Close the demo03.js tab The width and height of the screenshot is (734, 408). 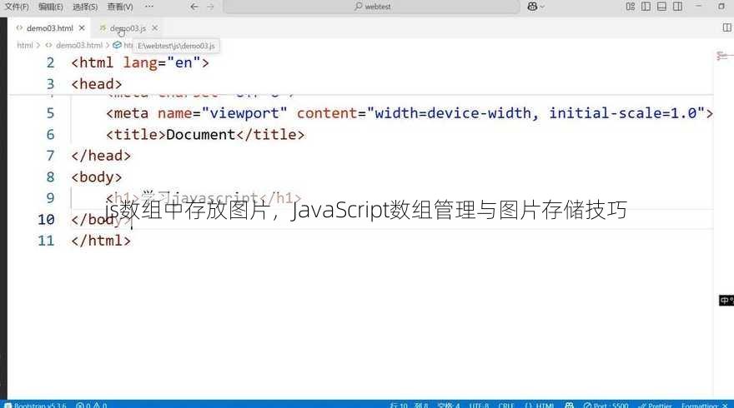point(155,28)
